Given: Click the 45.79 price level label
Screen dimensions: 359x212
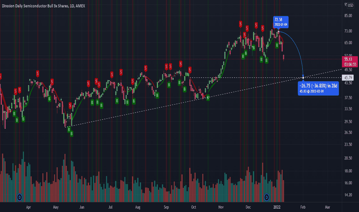Looking at the screenshot, I should point(348,78).
